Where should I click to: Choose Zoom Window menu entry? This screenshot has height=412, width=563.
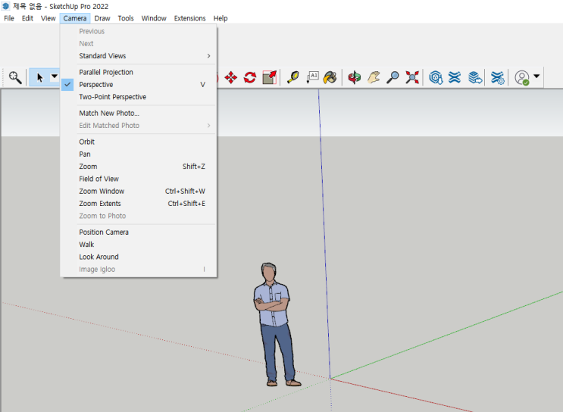pyautogui.click(x=139, y=191)
